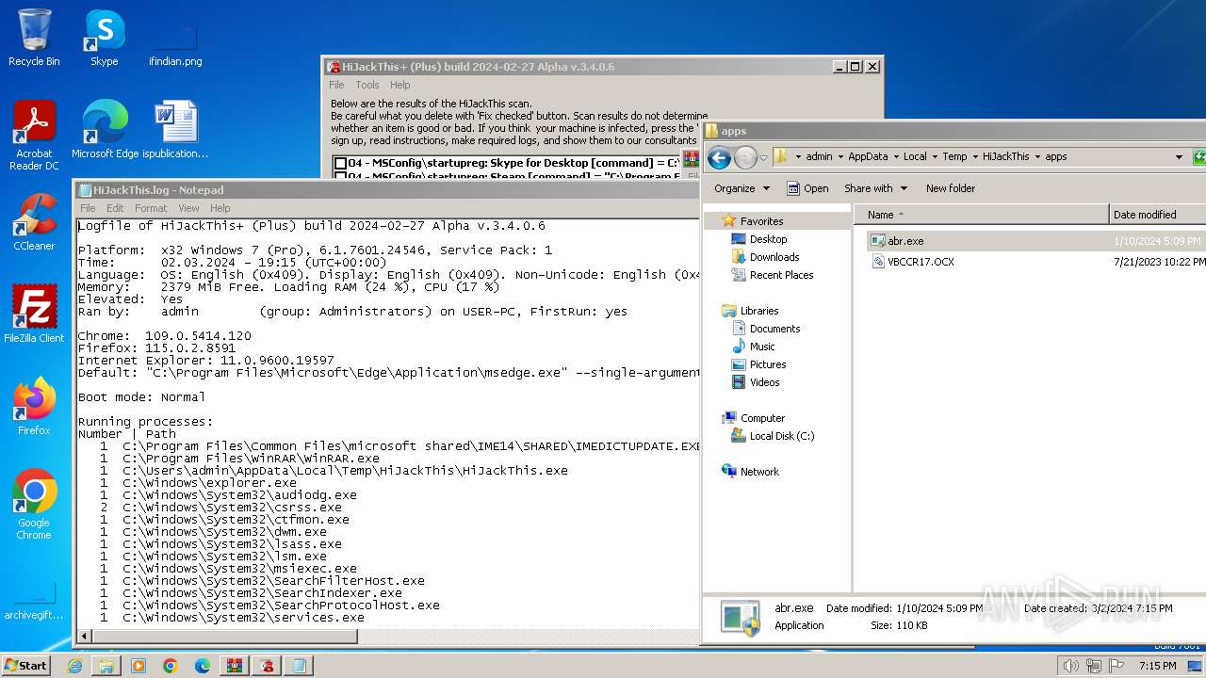This screenshot has height=678, width=1206.
Task: Launch Firefox from the desktop
Action: (x=34, y=407)
